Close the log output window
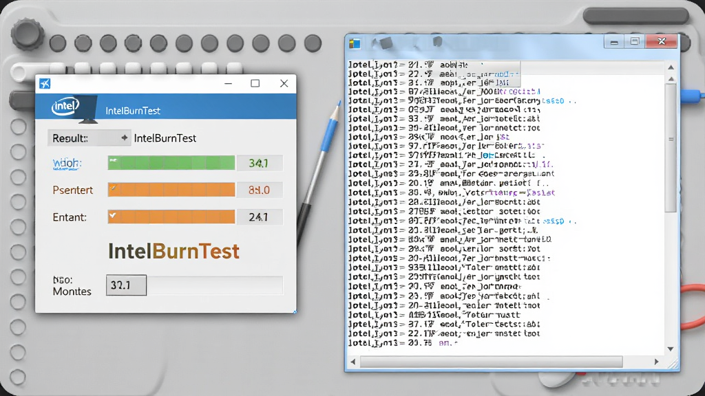Screen dimensions: 705x396 pos(662,41)
